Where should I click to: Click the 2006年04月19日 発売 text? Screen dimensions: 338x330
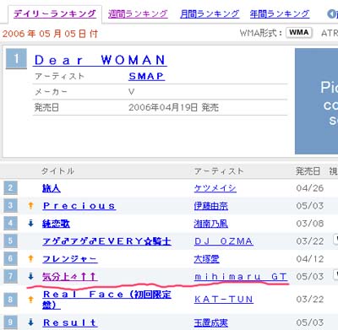point(173,107)
